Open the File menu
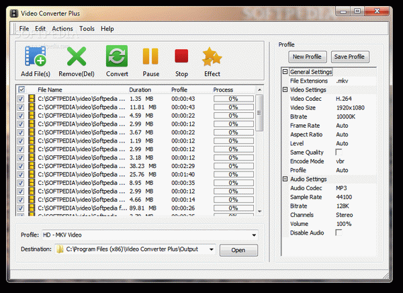The image size is (403, 293). tap(24, 28)
